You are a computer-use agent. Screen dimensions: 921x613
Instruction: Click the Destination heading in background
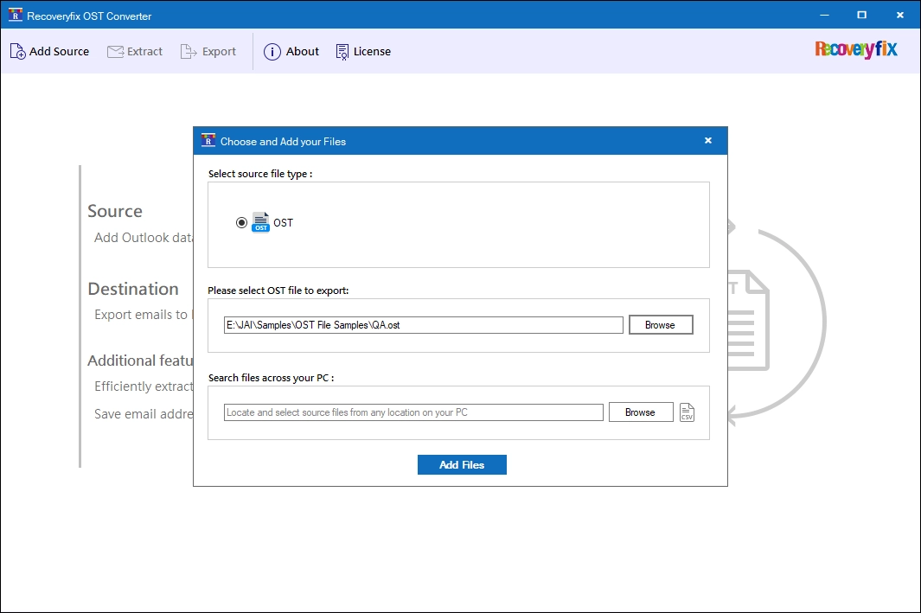coord(133,289)
